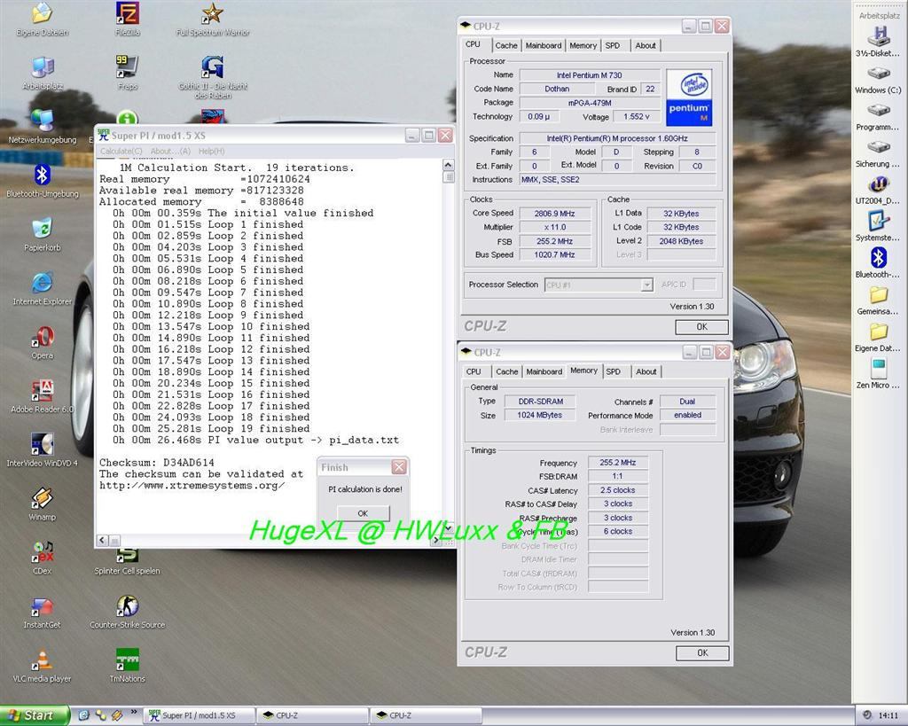Screen dimensions: 908x726
Task: Switch to CPU tab in bottom CPU-Z window
Action: pyautogui.click(x=474, y=371)
